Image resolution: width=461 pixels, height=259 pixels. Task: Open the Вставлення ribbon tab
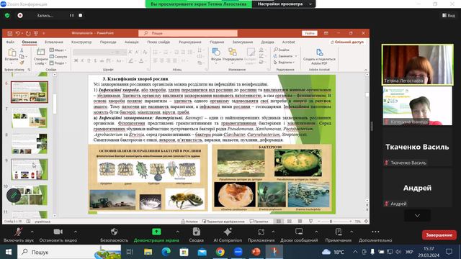(x=54, y=42)
